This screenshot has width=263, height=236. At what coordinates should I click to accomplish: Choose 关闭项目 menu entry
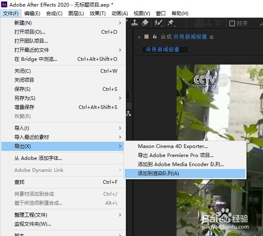63,80
